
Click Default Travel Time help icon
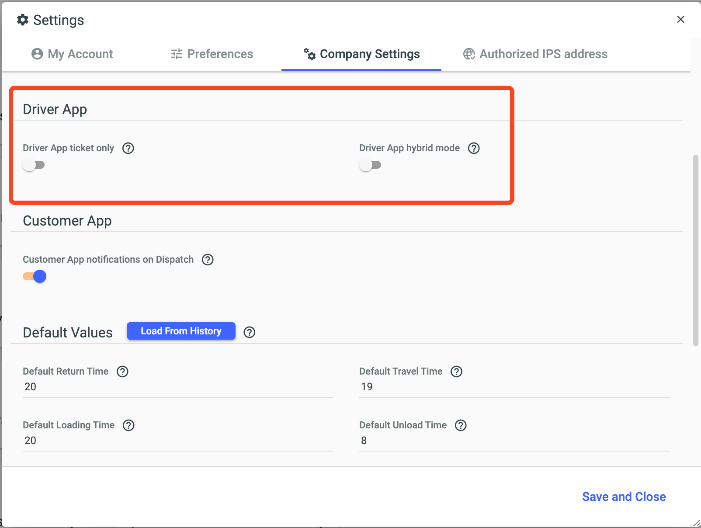(x=456, y=372)
